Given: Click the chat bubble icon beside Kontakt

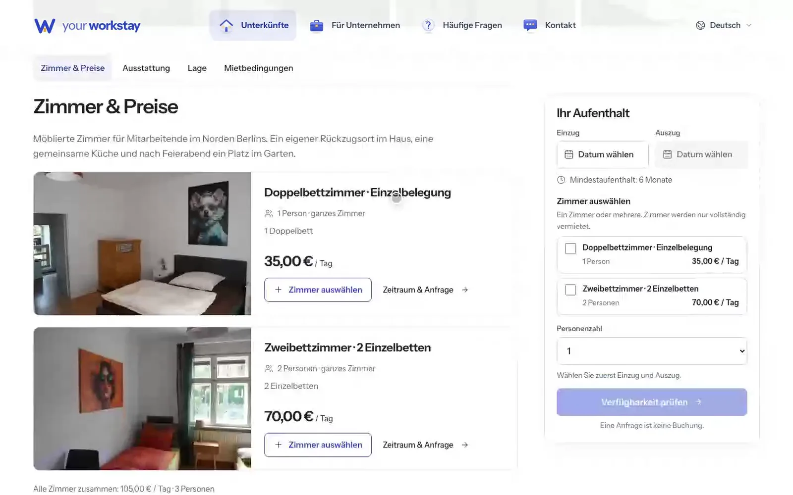Looking at the screenshot, I should coord(530,26).
